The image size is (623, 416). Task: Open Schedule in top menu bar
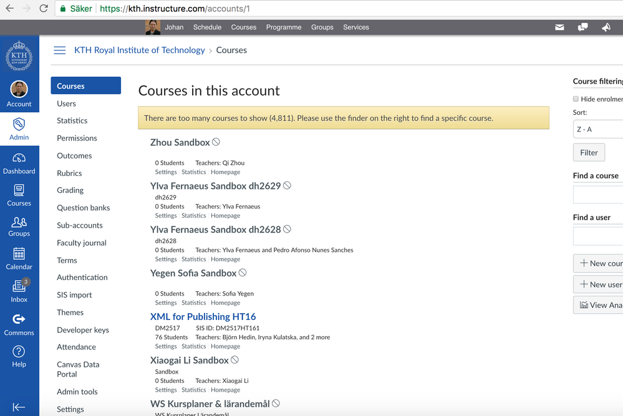(207, 27)
